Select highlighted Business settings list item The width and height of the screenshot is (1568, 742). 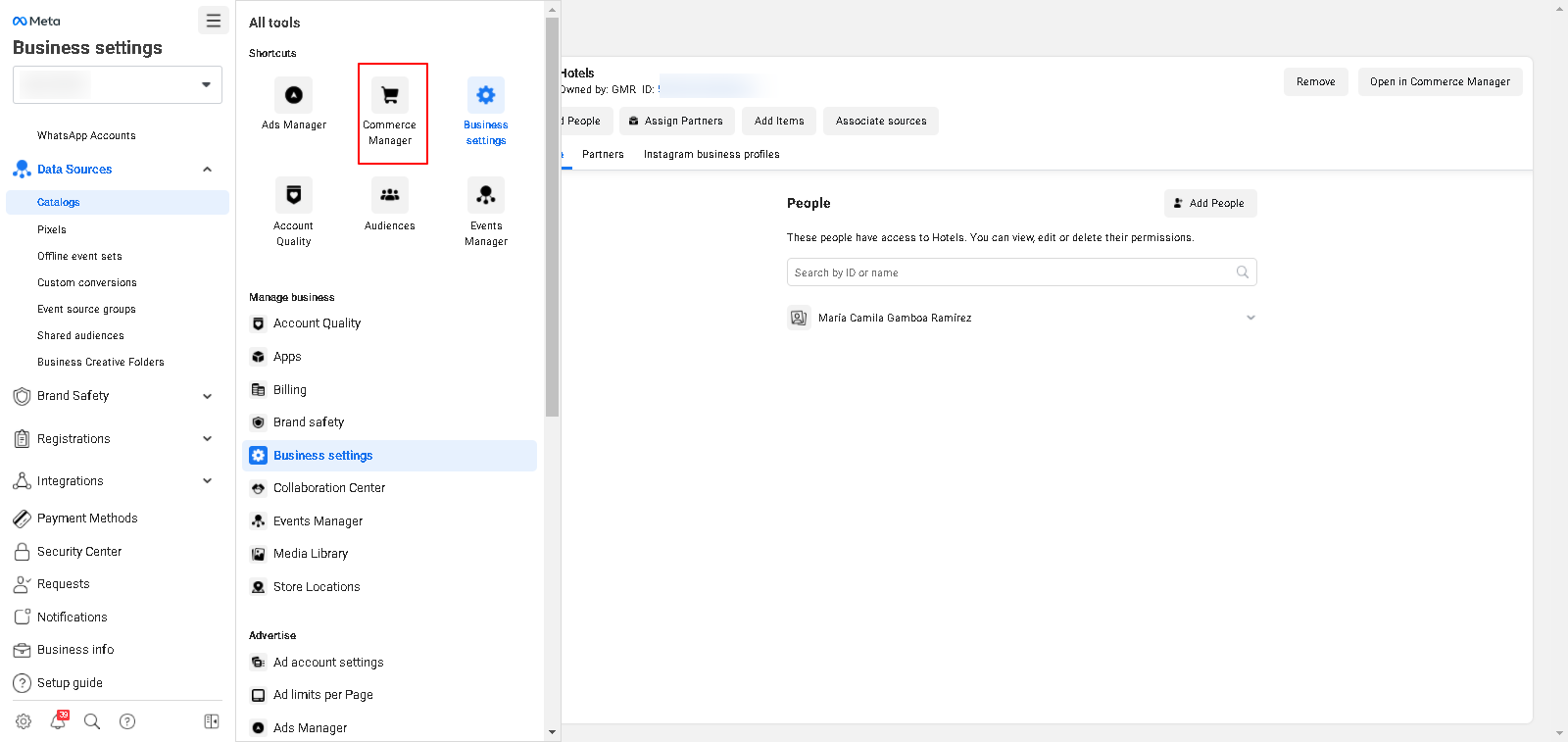pos(389,456)
